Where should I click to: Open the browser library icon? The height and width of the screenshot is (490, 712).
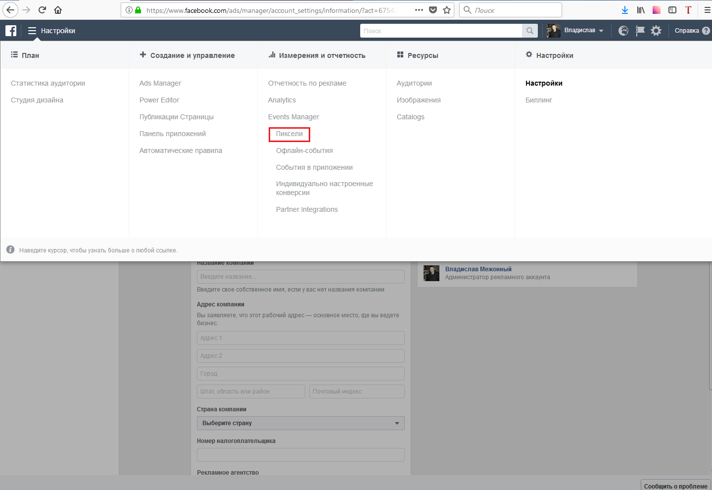coord(641,10)
